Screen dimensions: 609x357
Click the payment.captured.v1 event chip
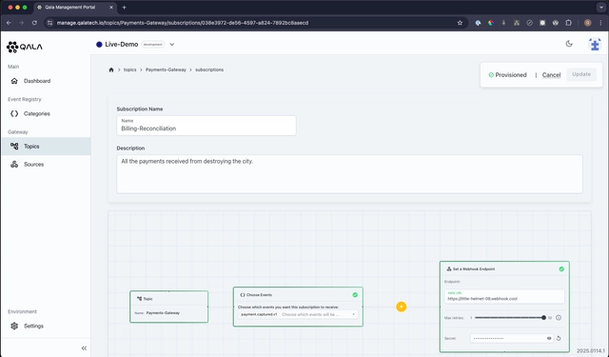[259, 314]
